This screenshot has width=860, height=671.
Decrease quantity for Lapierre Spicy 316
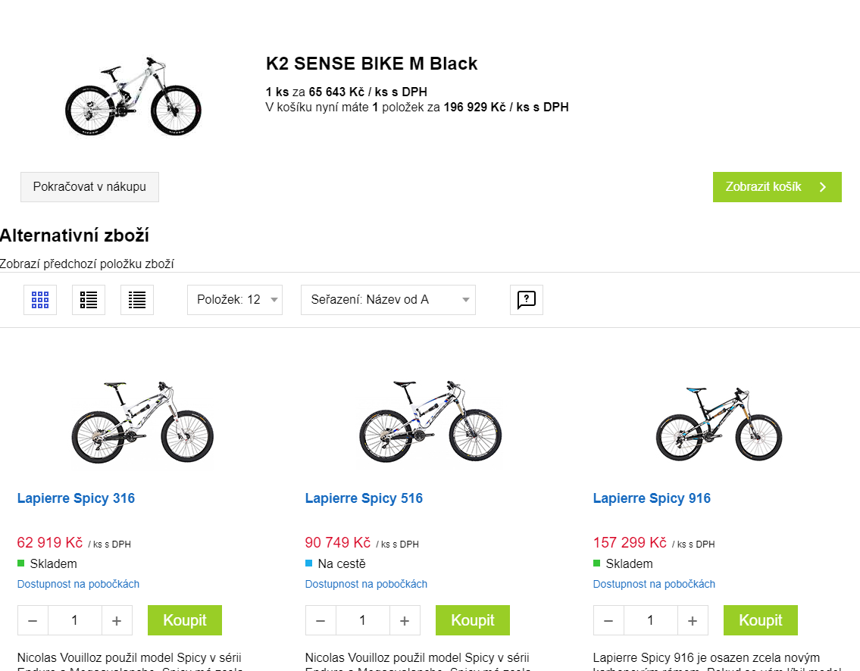[33, 620]
